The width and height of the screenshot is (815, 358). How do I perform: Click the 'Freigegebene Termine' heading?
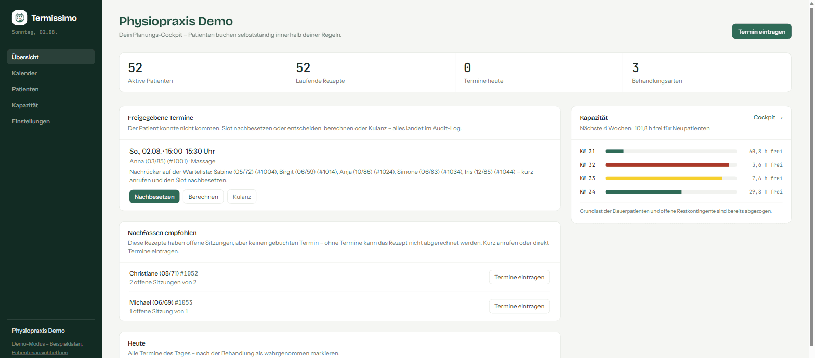161,118
